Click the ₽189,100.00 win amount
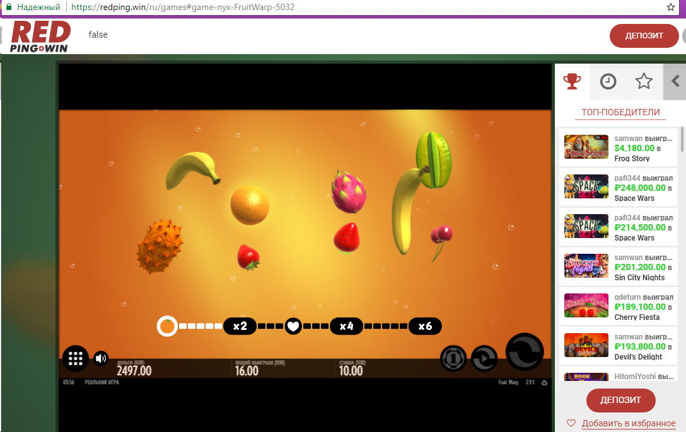 coord(639,307)
